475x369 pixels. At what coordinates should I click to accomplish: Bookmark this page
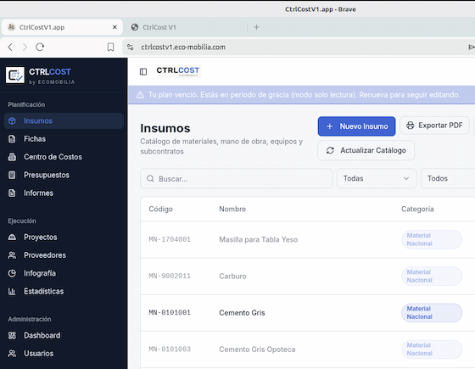111,47
